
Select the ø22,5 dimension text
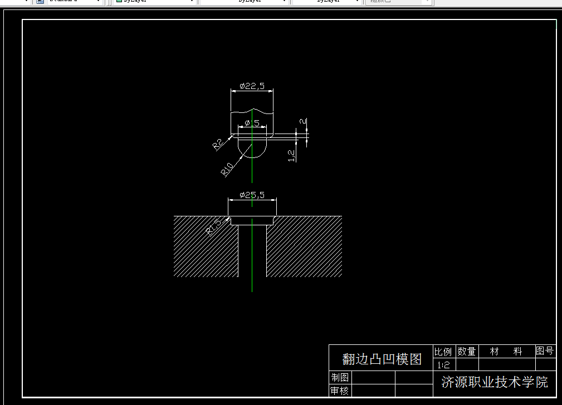252,86
